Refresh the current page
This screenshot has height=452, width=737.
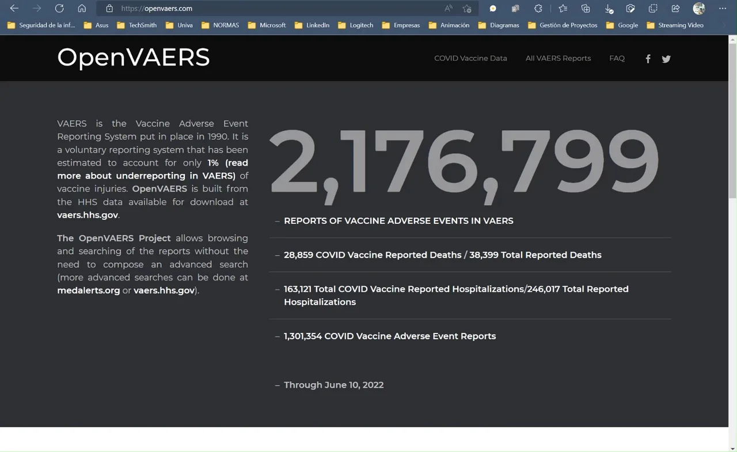[x=59, y=9]
